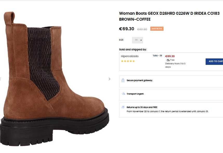Add the boots to cart

point(215,62)
